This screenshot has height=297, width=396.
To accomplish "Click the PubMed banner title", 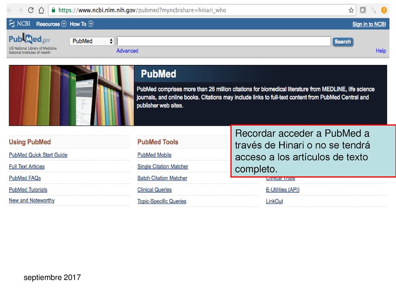I will click(x=158, y=74).
